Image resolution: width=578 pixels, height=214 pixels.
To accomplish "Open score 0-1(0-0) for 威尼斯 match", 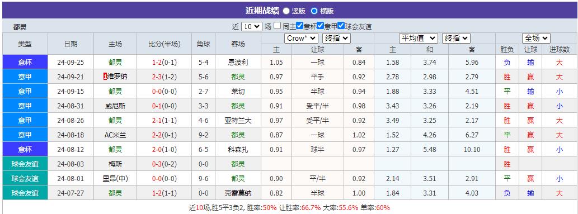I will click(x=165, y=106).
